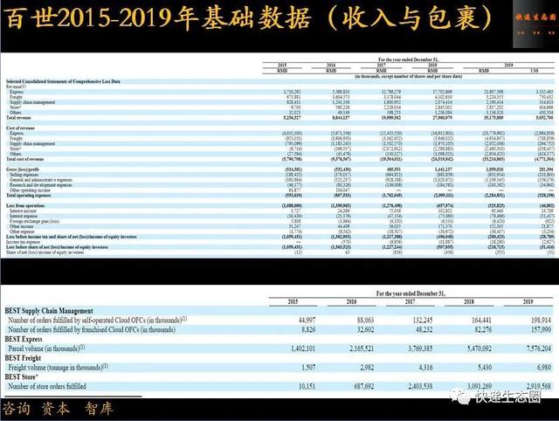Click the US$ column header in upper table

tap(534, 71)
